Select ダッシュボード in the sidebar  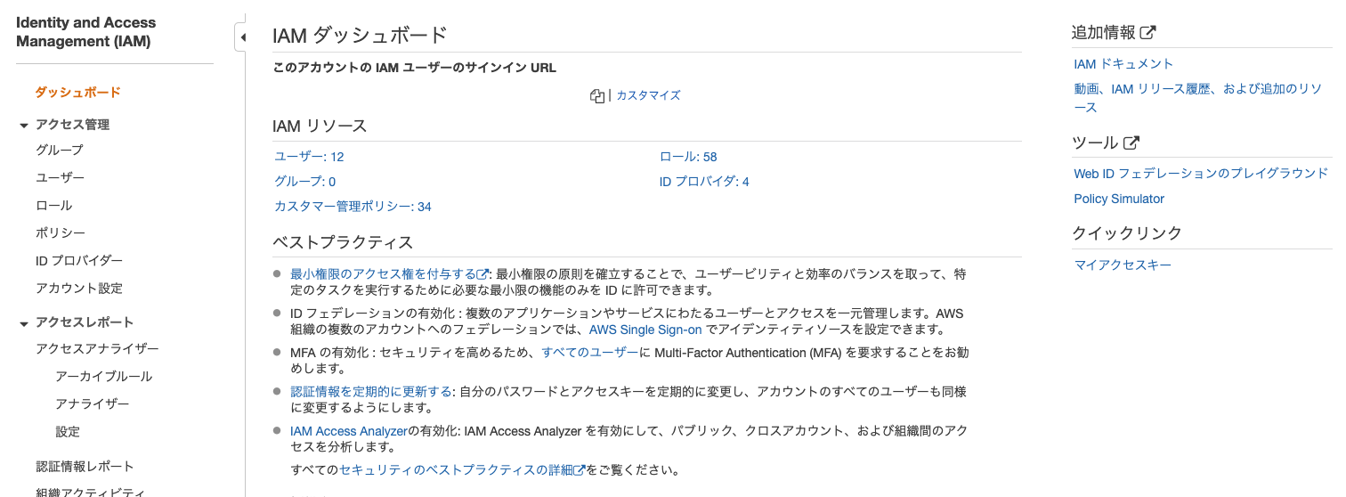78,93
